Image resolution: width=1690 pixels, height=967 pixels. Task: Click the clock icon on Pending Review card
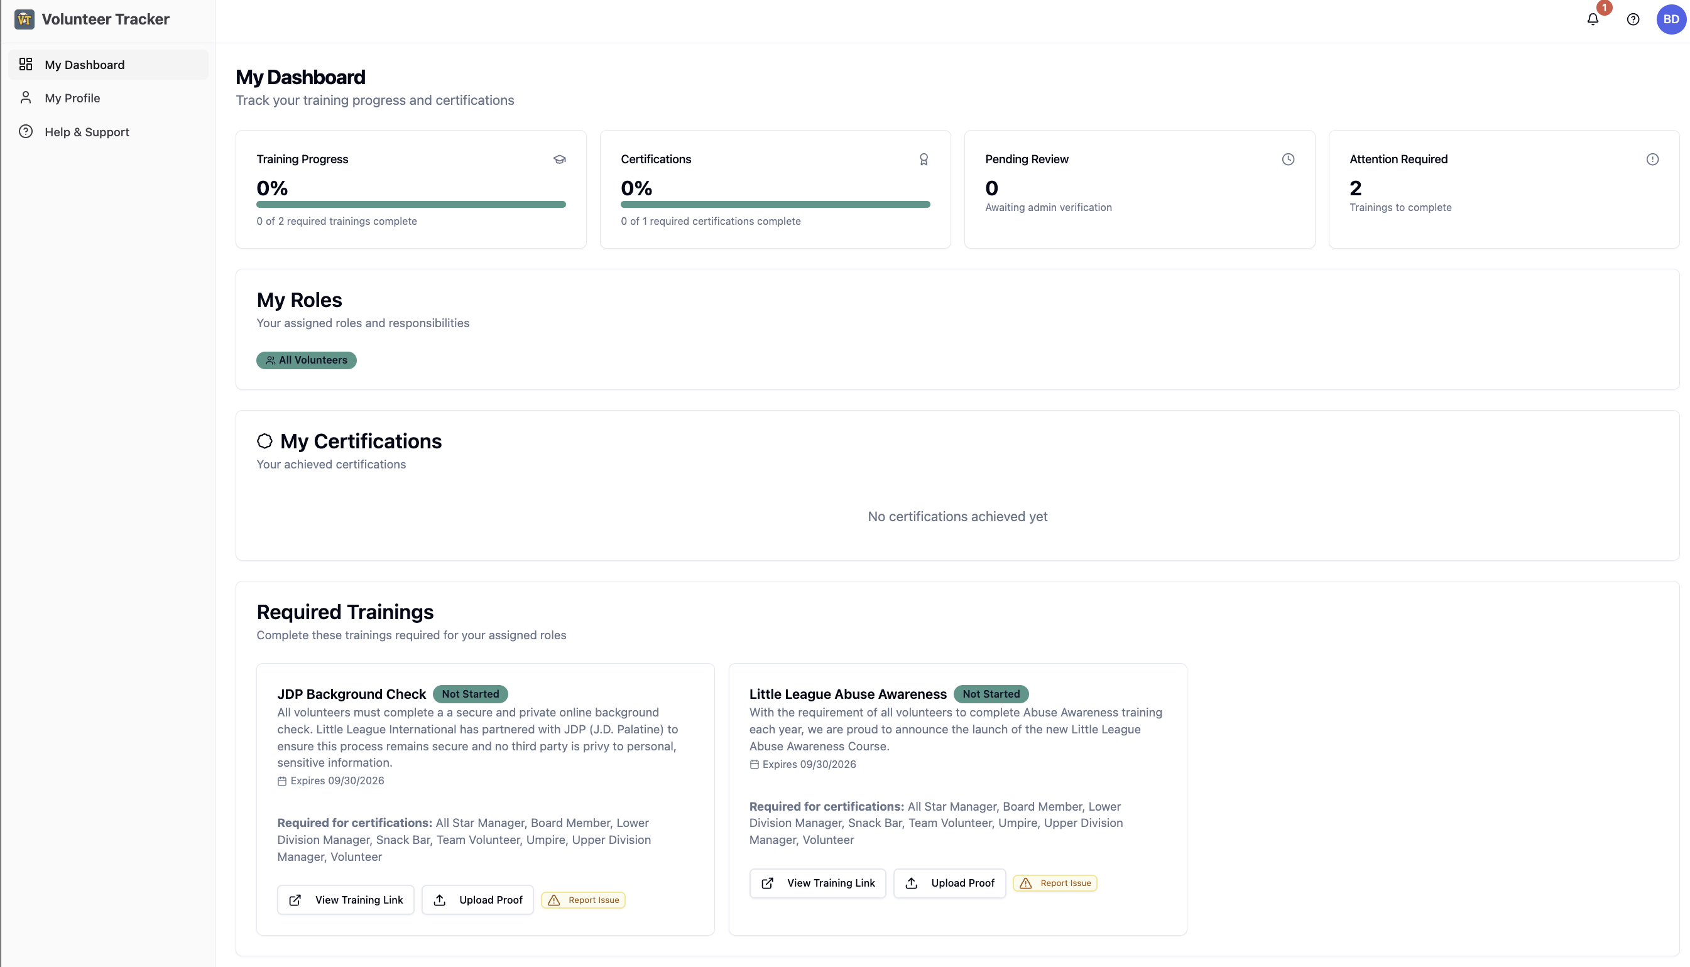click(x=1287, y=159)
